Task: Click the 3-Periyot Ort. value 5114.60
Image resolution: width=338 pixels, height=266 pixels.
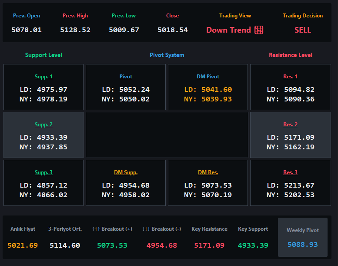Action: (65, 246)
